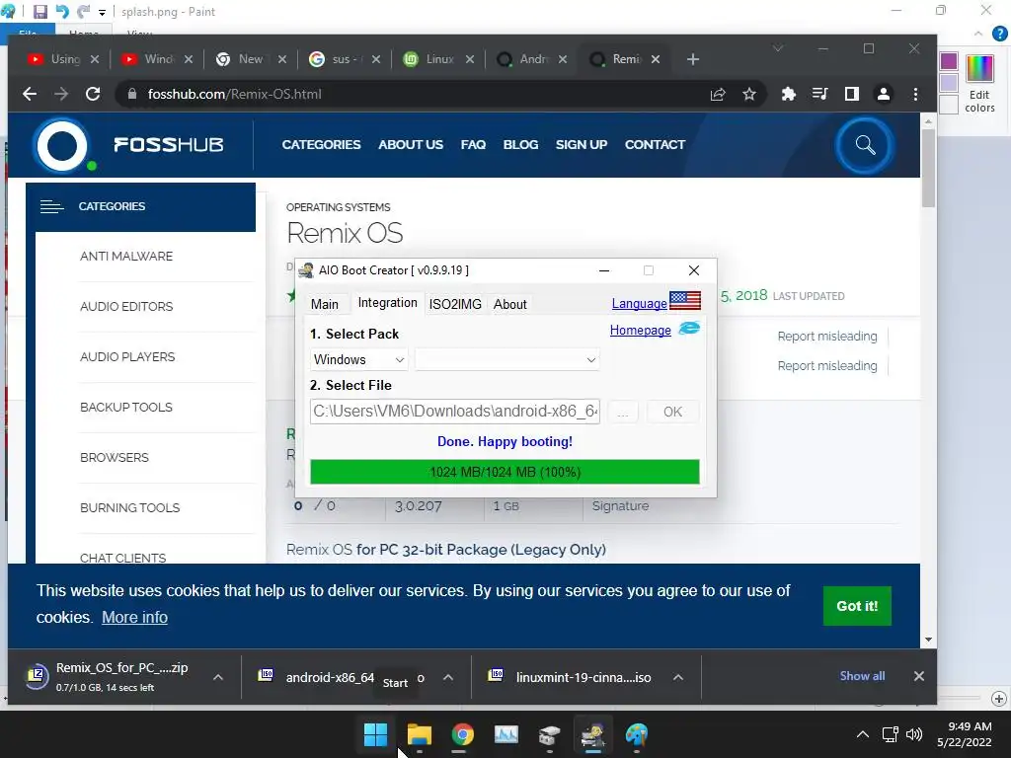The width and height of the screenshot is (1011, 758).
Task: Click AIO Boot Creator taskbar icon
Action: tap(593, 734)
